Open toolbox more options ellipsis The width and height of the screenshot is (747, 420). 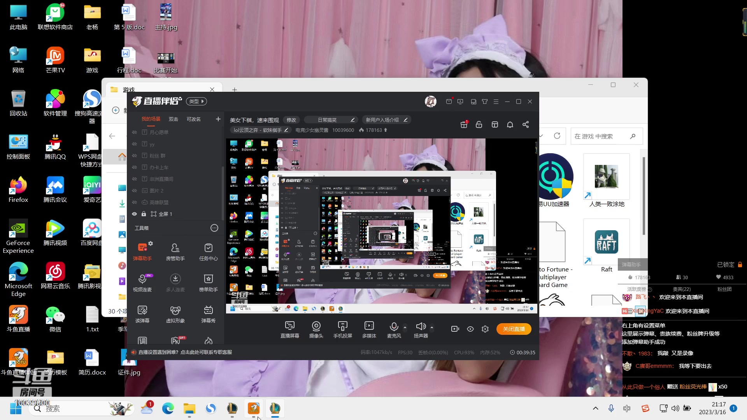(x=214, y=228)
